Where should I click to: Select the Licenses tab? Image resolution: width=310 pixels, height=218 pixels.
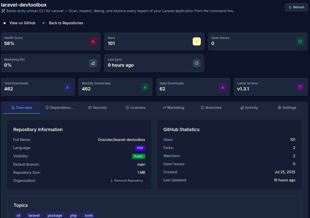coord(135,108)
